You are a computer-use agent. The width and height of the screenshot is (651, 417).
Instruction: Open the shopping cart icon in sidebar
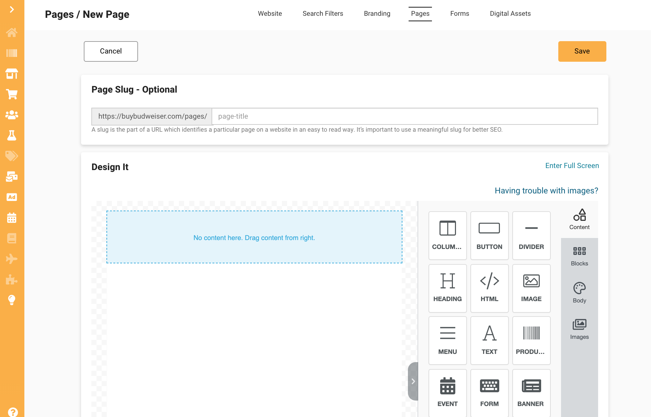12,94
